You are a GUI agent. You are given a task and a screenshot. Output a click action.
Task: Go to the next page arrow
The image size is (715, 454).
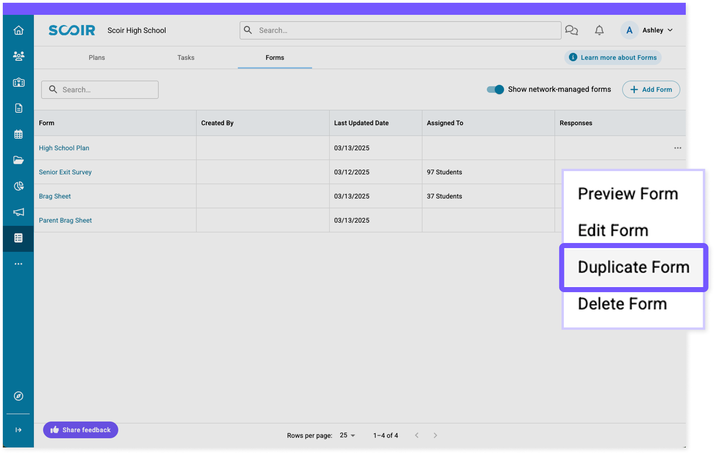(435, 435)
